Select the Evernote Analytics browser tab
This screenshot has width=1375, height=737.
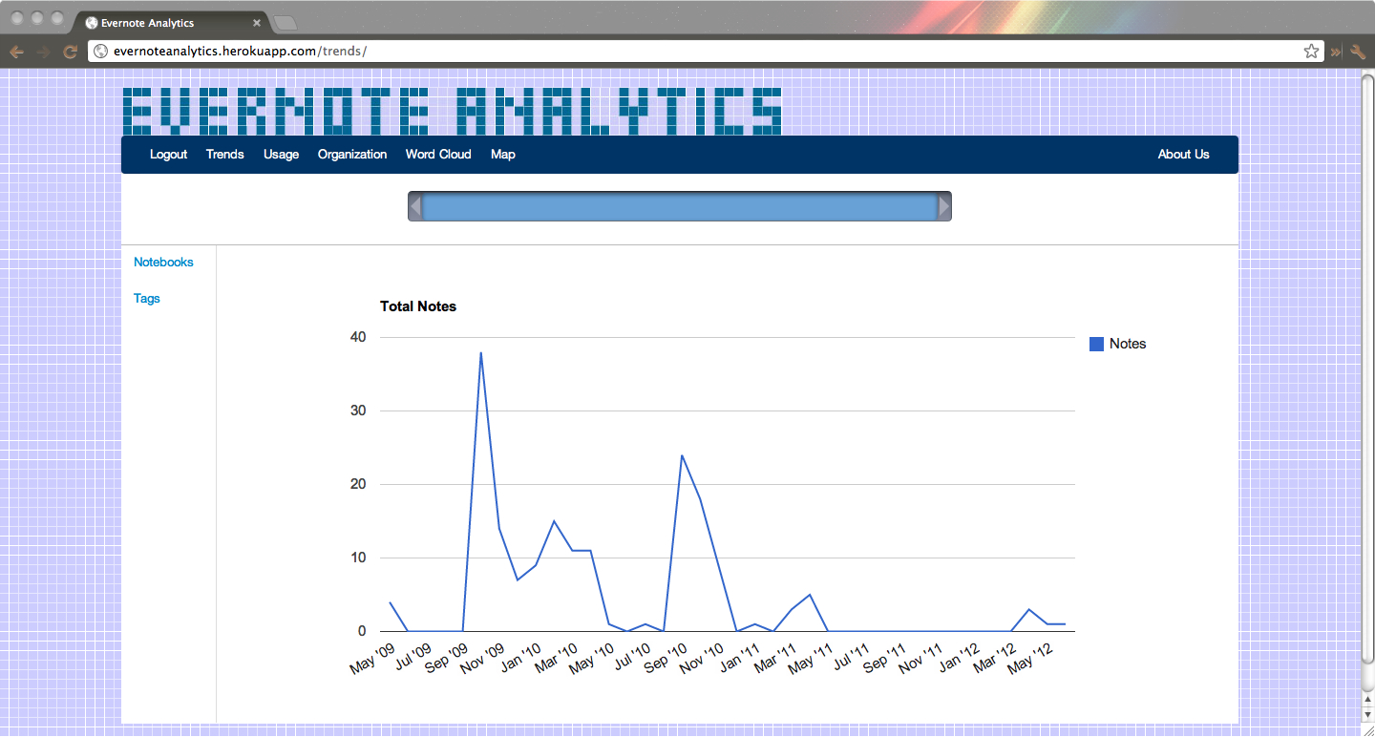click(170, 23)
